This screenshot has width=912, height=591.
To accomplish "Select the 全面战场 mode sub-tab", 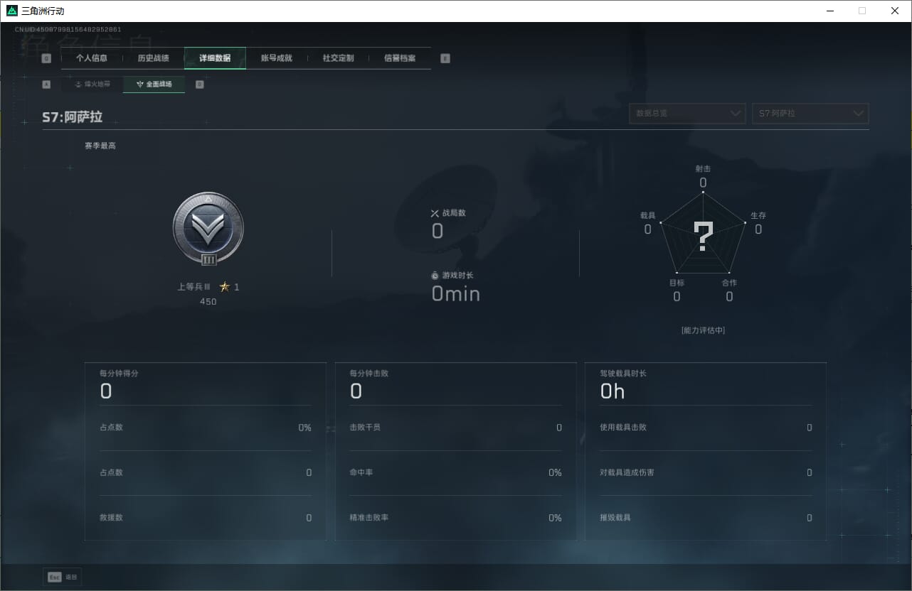I will point(154,85).
